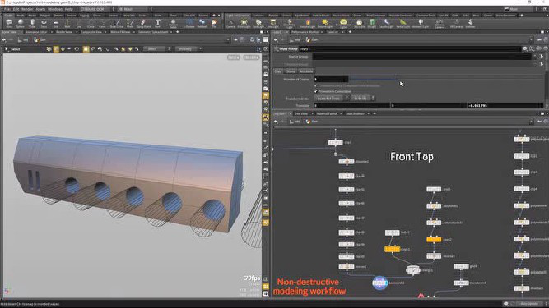Select the Platonic Solids shelf tool
This screenshot has height=308, width=549.
pyautogui.click(x=173, y=23)
